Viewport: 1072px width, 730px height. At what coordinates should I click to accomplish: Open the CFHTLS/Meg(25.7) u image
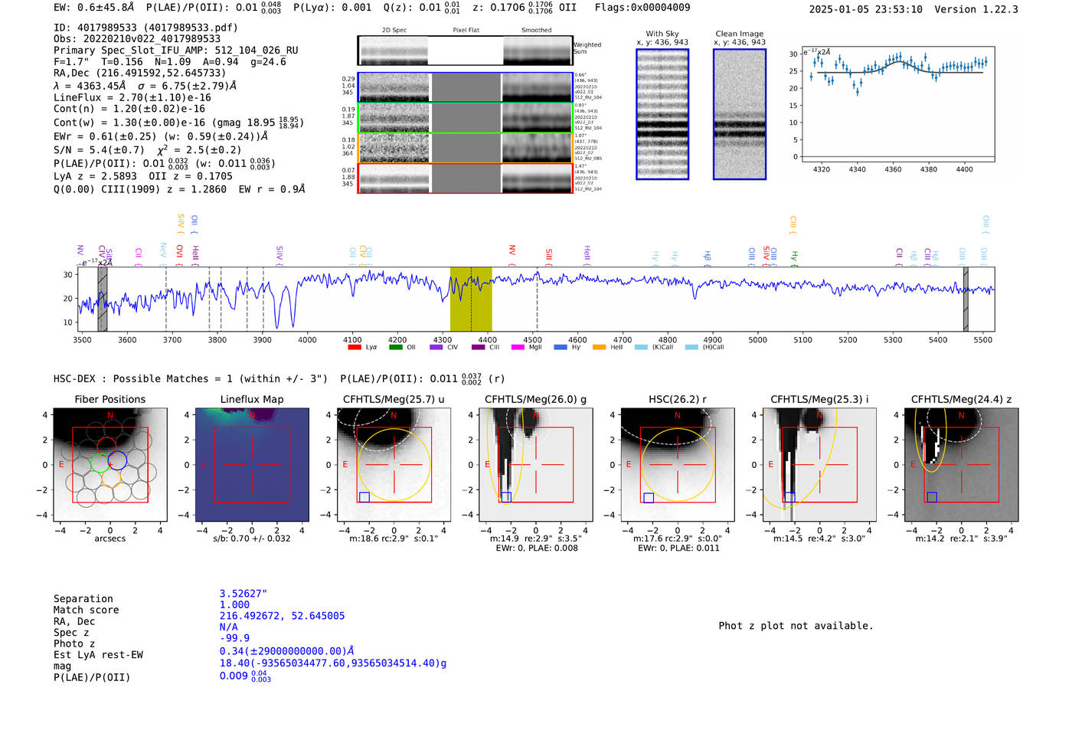click(394, 465)
